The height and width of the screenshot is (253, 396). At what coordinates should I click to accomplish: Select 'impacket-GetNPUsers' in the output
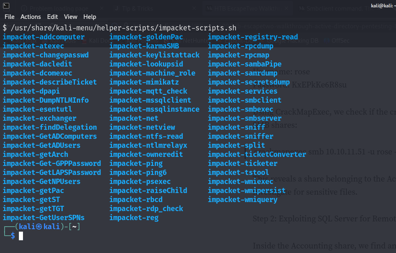click(41, 182)
